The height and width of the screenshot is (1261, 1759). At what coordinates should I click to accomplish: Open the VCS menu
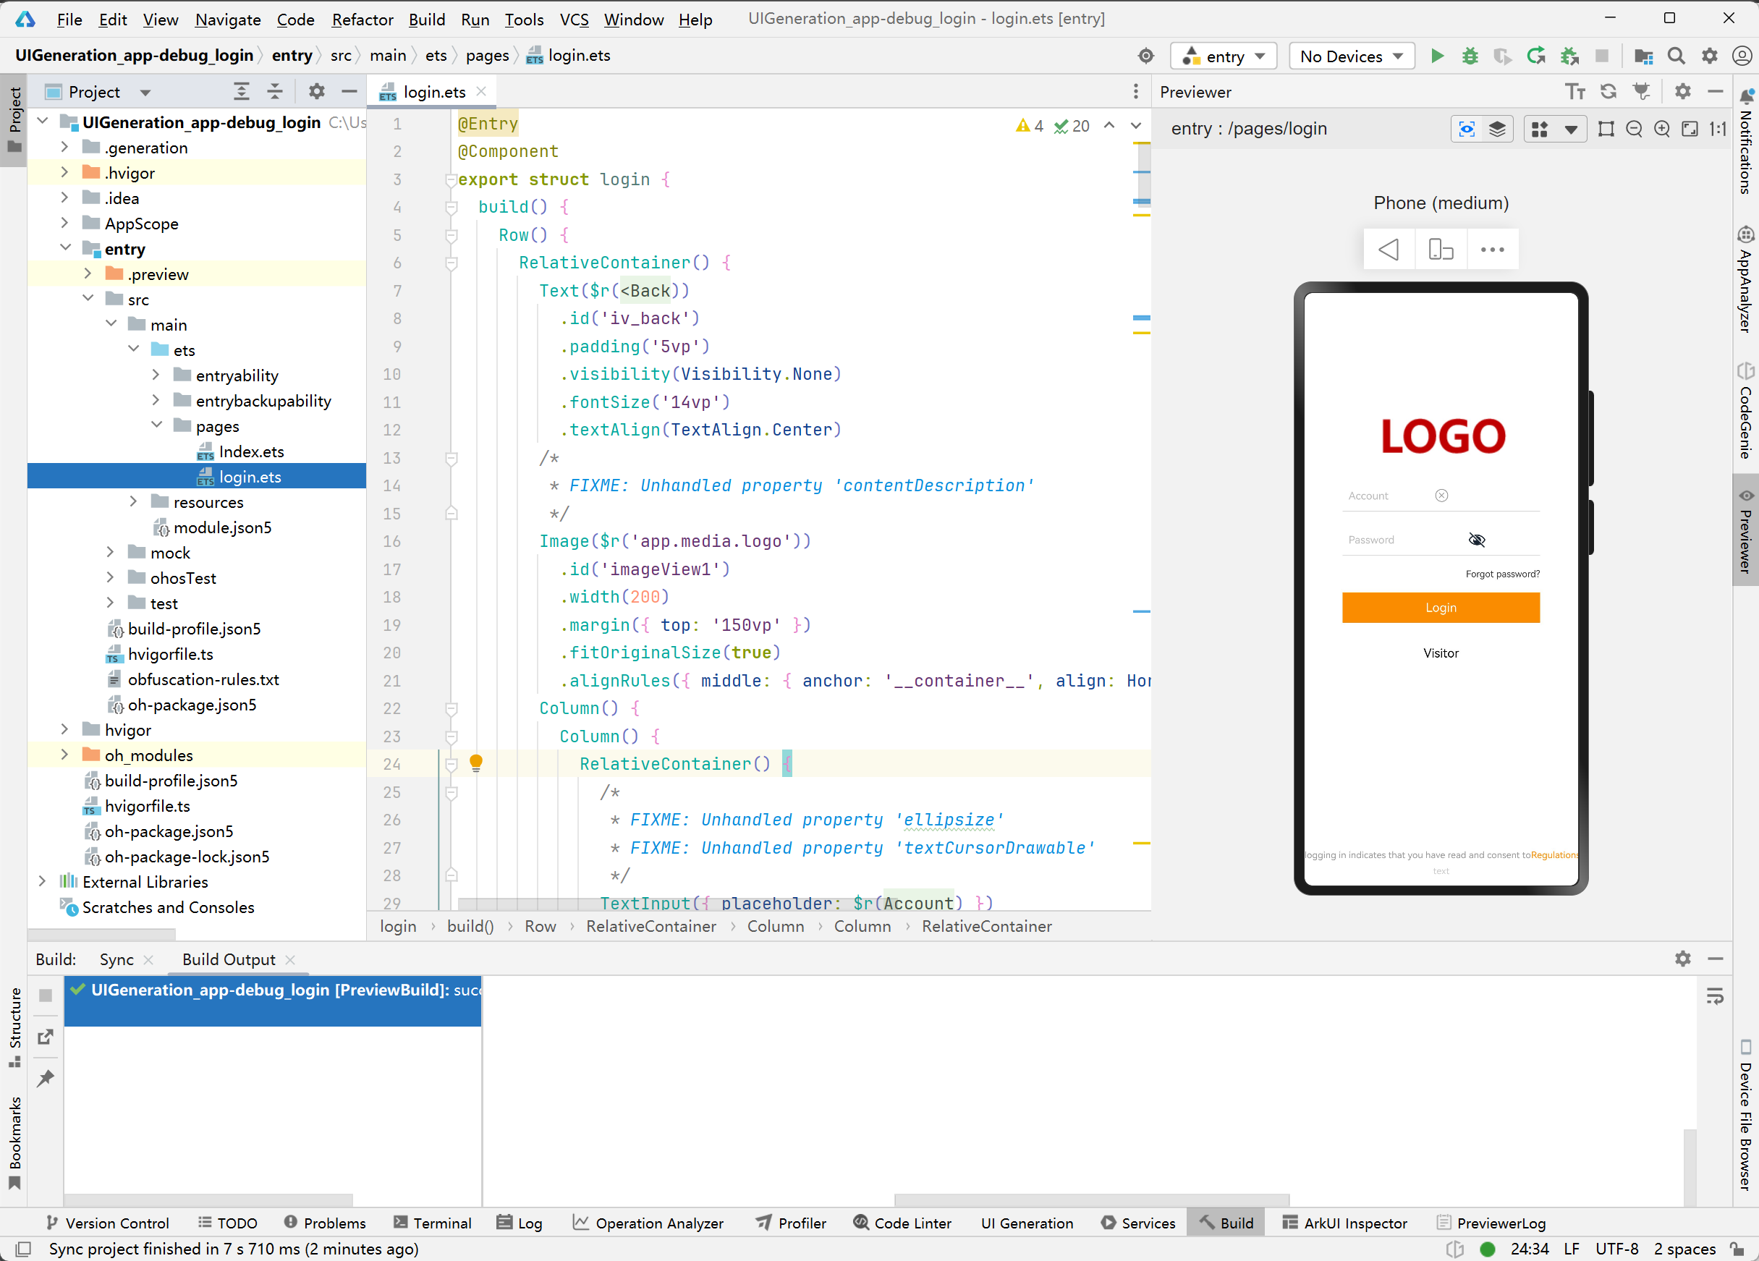(574, 20)
